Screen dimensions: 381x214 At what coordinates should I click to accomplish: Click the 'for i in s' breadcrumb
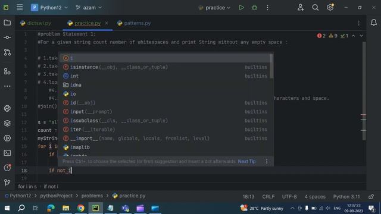pyautogui.click(x=27, y=187)
